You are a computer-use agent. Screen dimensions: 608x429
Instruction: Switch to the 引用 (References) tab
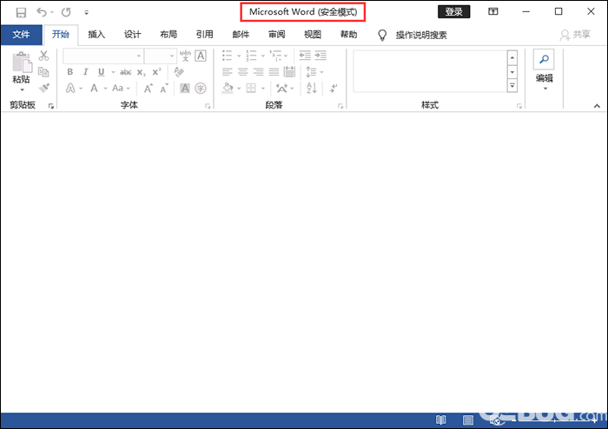click(x=204, y=35)
